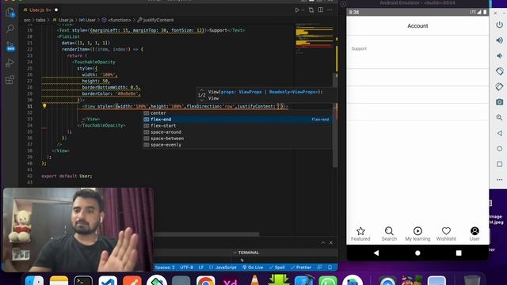Image resolution: width=507 pixels, height=285 pixels.
Task: Take an emulator screenshot with the camera icon
Action: coord(499,102)
